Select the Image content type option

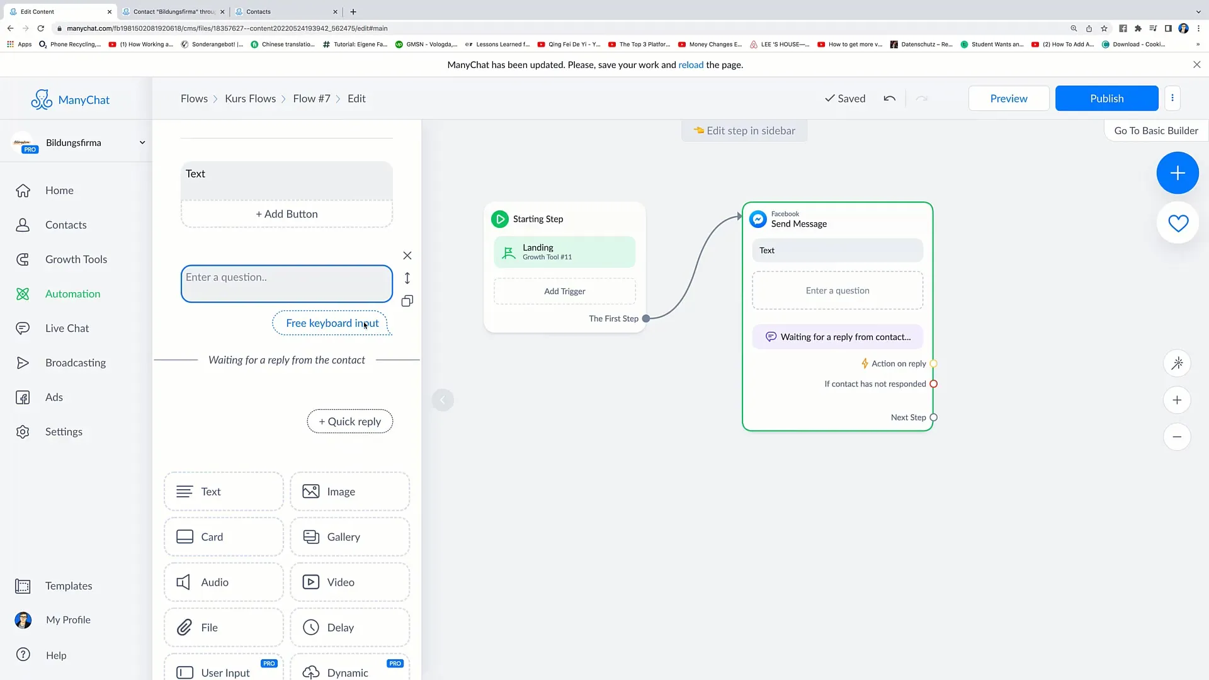click(349, 492)
